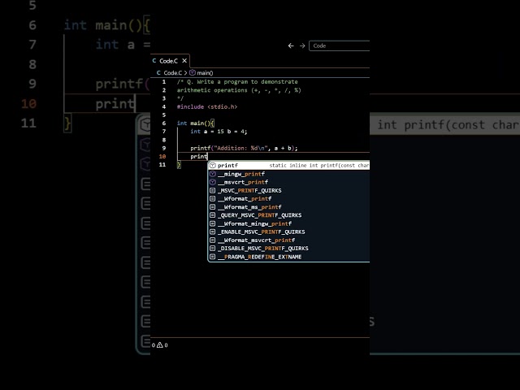Click the macro icon beside __Wformat_printf
The image size is (520, 390).
tap(213, 198)
